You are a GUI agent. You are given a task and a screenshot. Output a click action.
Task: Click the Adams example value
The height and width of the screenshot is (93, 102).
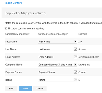tap(82, 49)
